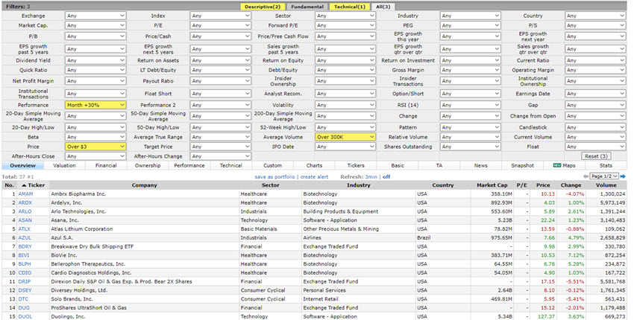Open the DUOL ticker link
The image size is (634, 320).
(x=25, y=317)
